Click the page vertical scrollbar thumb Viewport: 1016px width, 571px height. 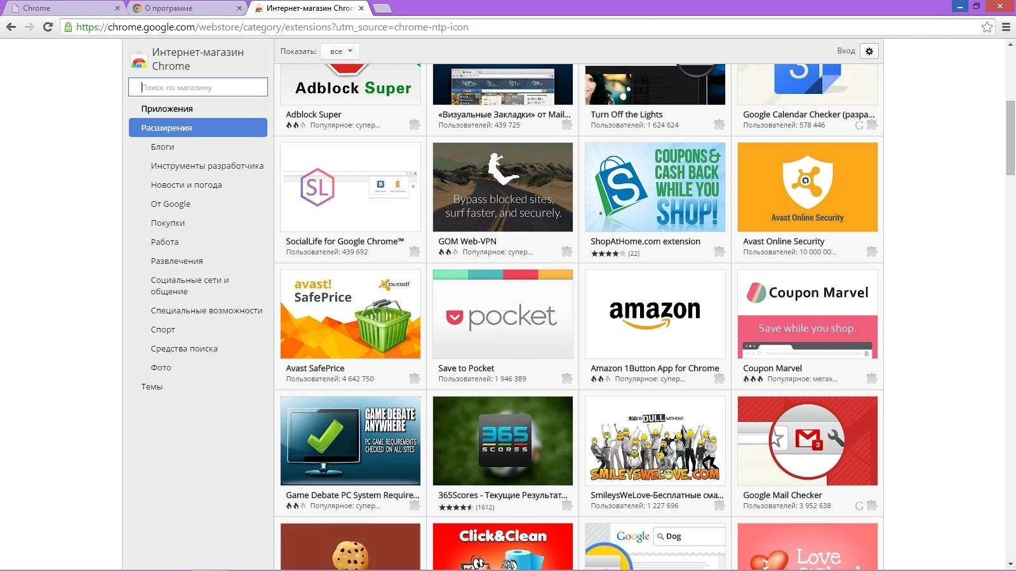[x=1010, y=138]
